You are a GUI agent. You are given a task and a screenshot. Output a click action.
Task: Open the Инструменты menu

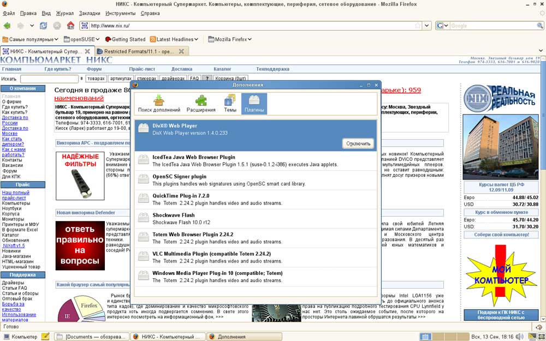(121, 13)
